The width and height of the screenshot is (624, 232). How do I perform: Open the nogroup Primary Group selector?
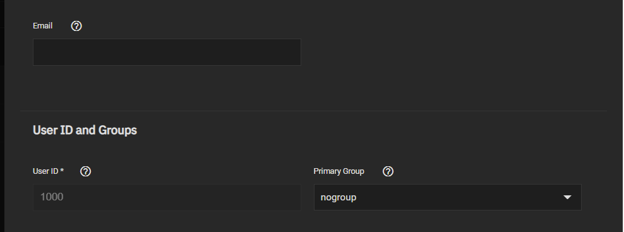pos(448,197)
